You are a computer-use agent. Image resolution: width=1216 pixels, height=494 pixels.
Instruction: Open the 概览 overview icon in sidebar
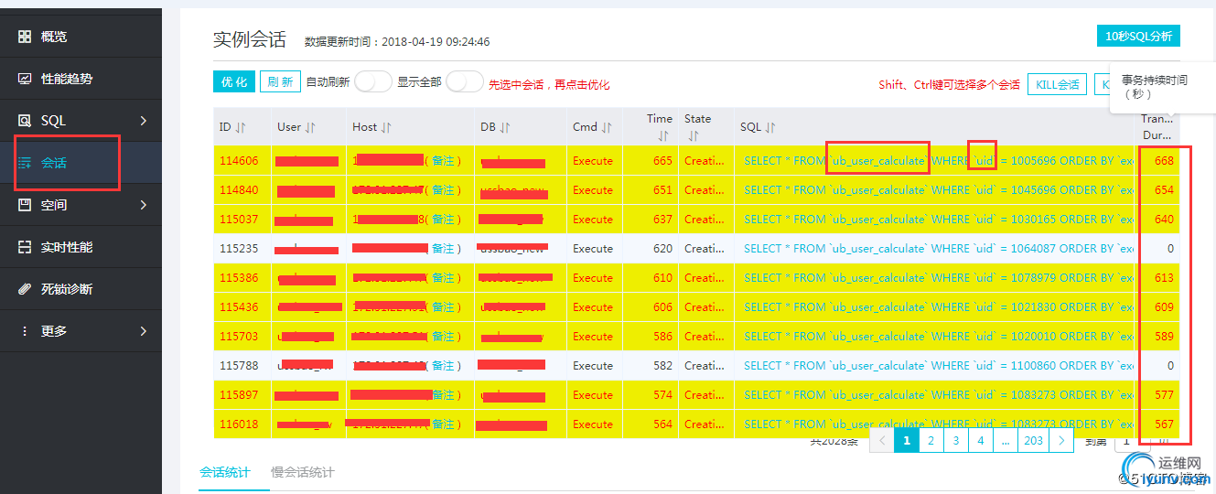(x=25, y=37)
